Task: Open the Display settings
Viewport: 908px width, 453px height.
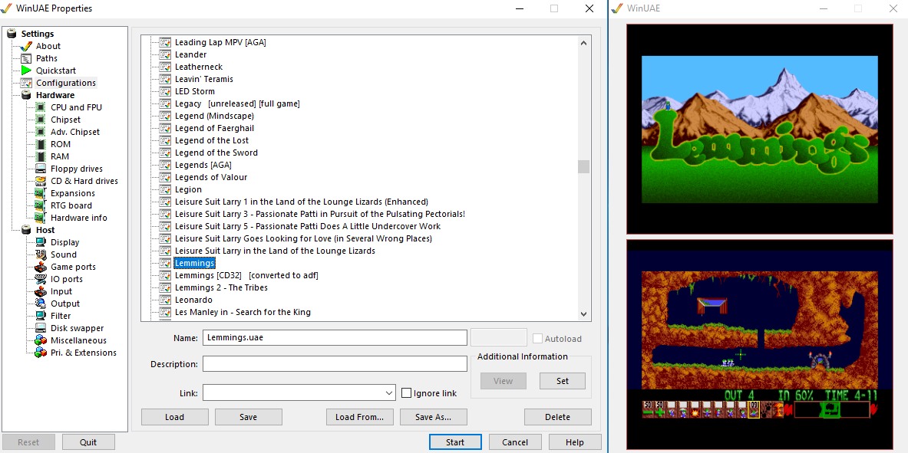Action: coord(66,241)
